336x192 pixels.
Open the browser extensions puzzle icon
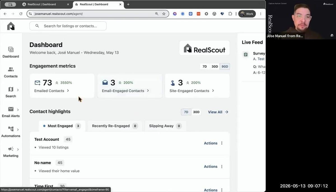230,14
